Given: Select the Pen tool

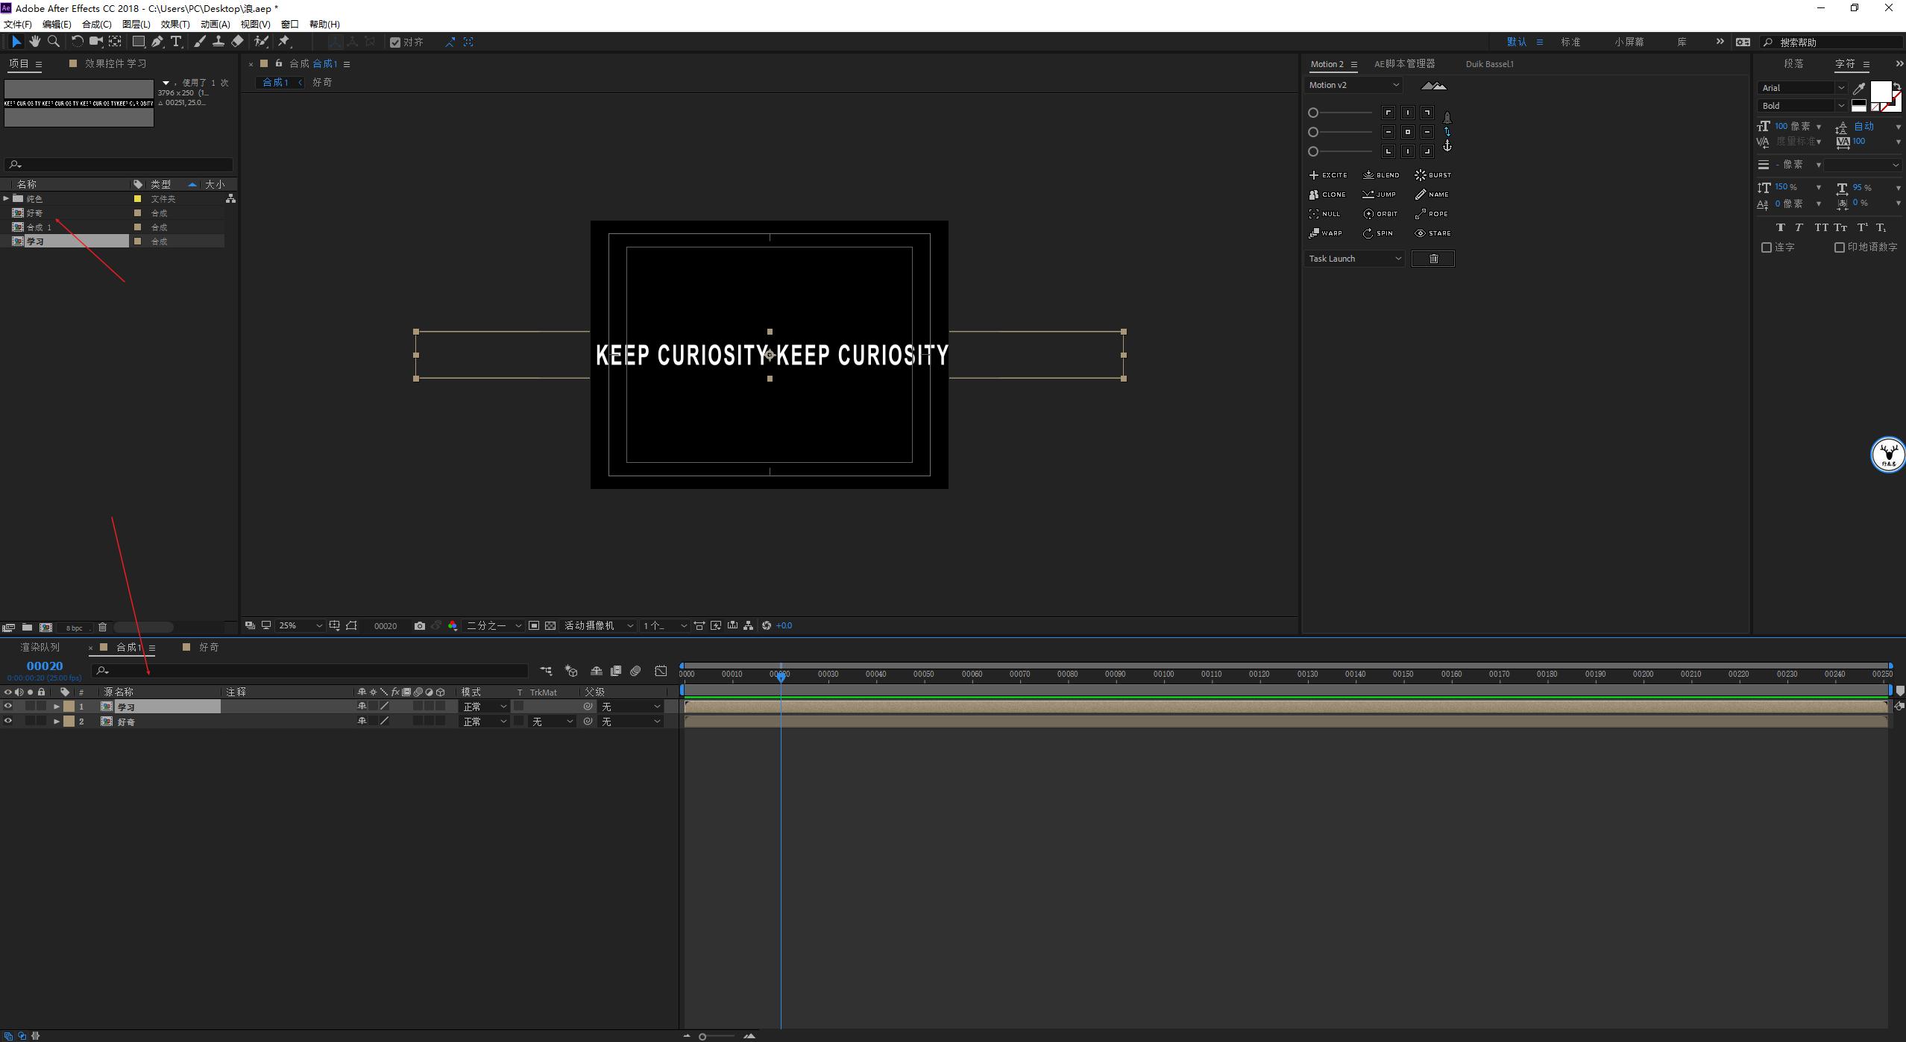Looking at the screenshot, I should point(157,42).
